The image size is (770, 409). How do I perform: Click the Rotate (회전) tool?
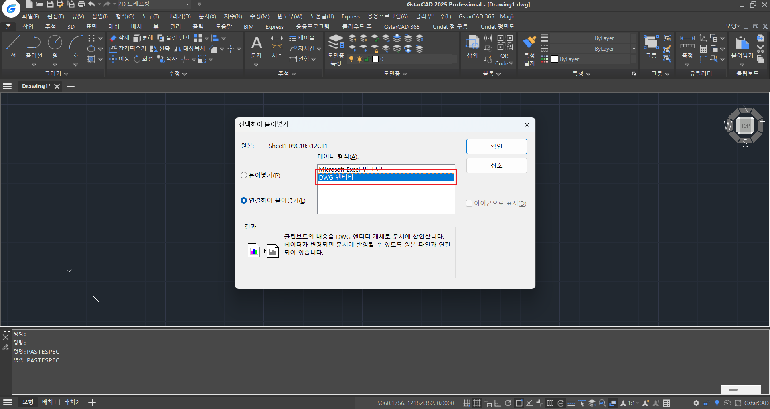143,59
